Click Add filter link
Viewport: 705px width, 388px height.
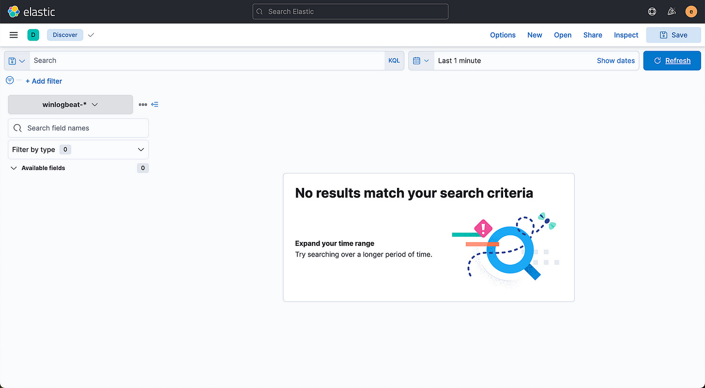pos(44,81)
